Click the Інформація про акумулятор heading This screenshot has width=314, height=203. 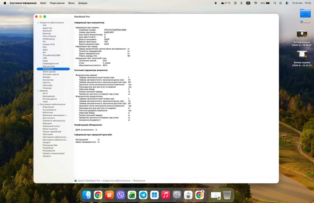(x=89, y=23)
